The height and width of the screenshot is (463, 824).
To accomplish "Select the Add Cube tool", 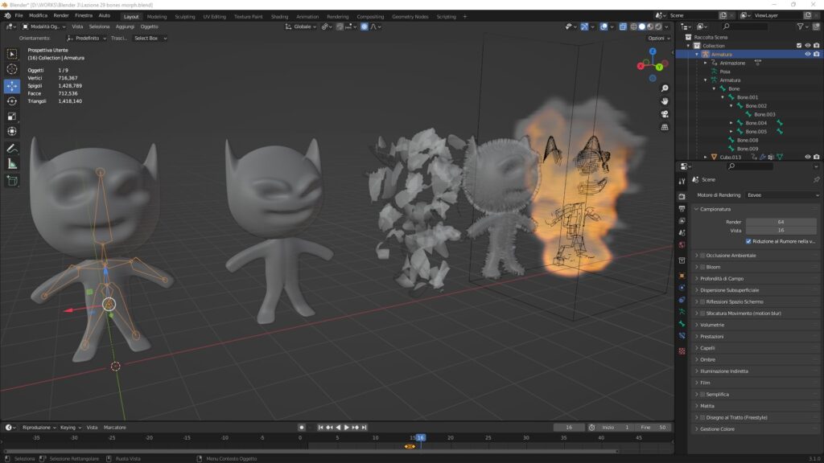I will (11, 181).
